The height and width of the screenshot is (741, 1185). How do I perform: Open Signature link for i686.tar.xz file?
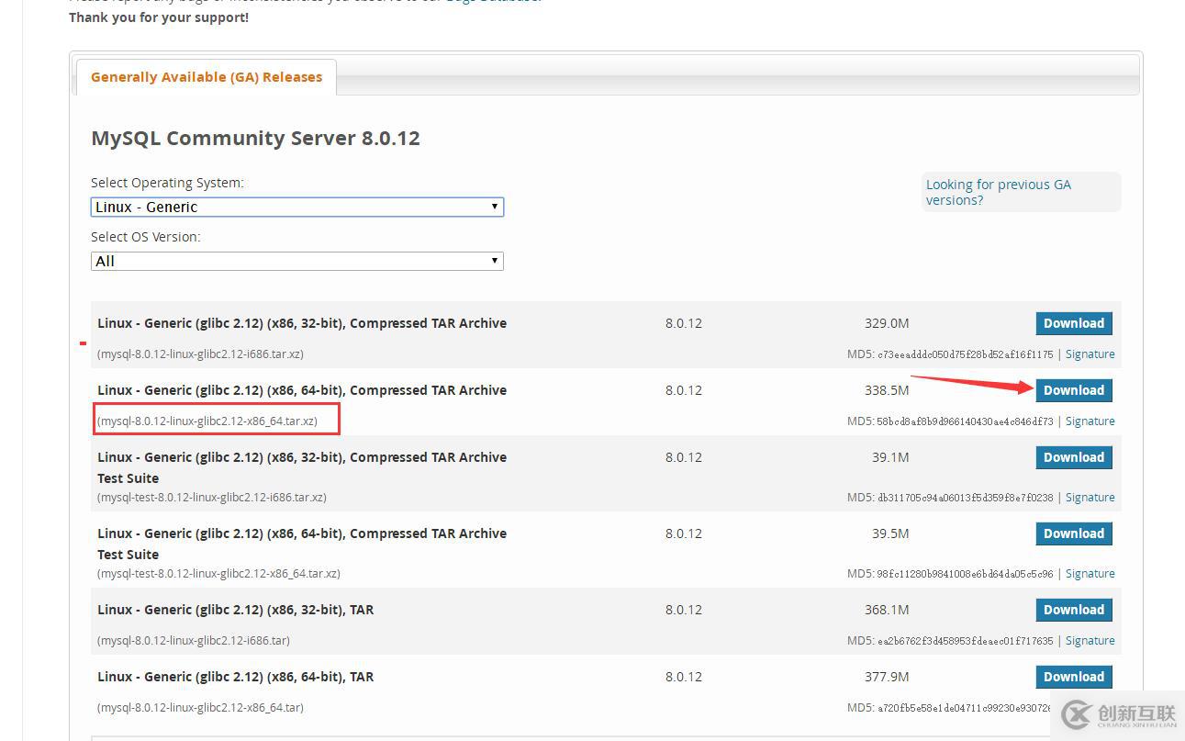1090,354
